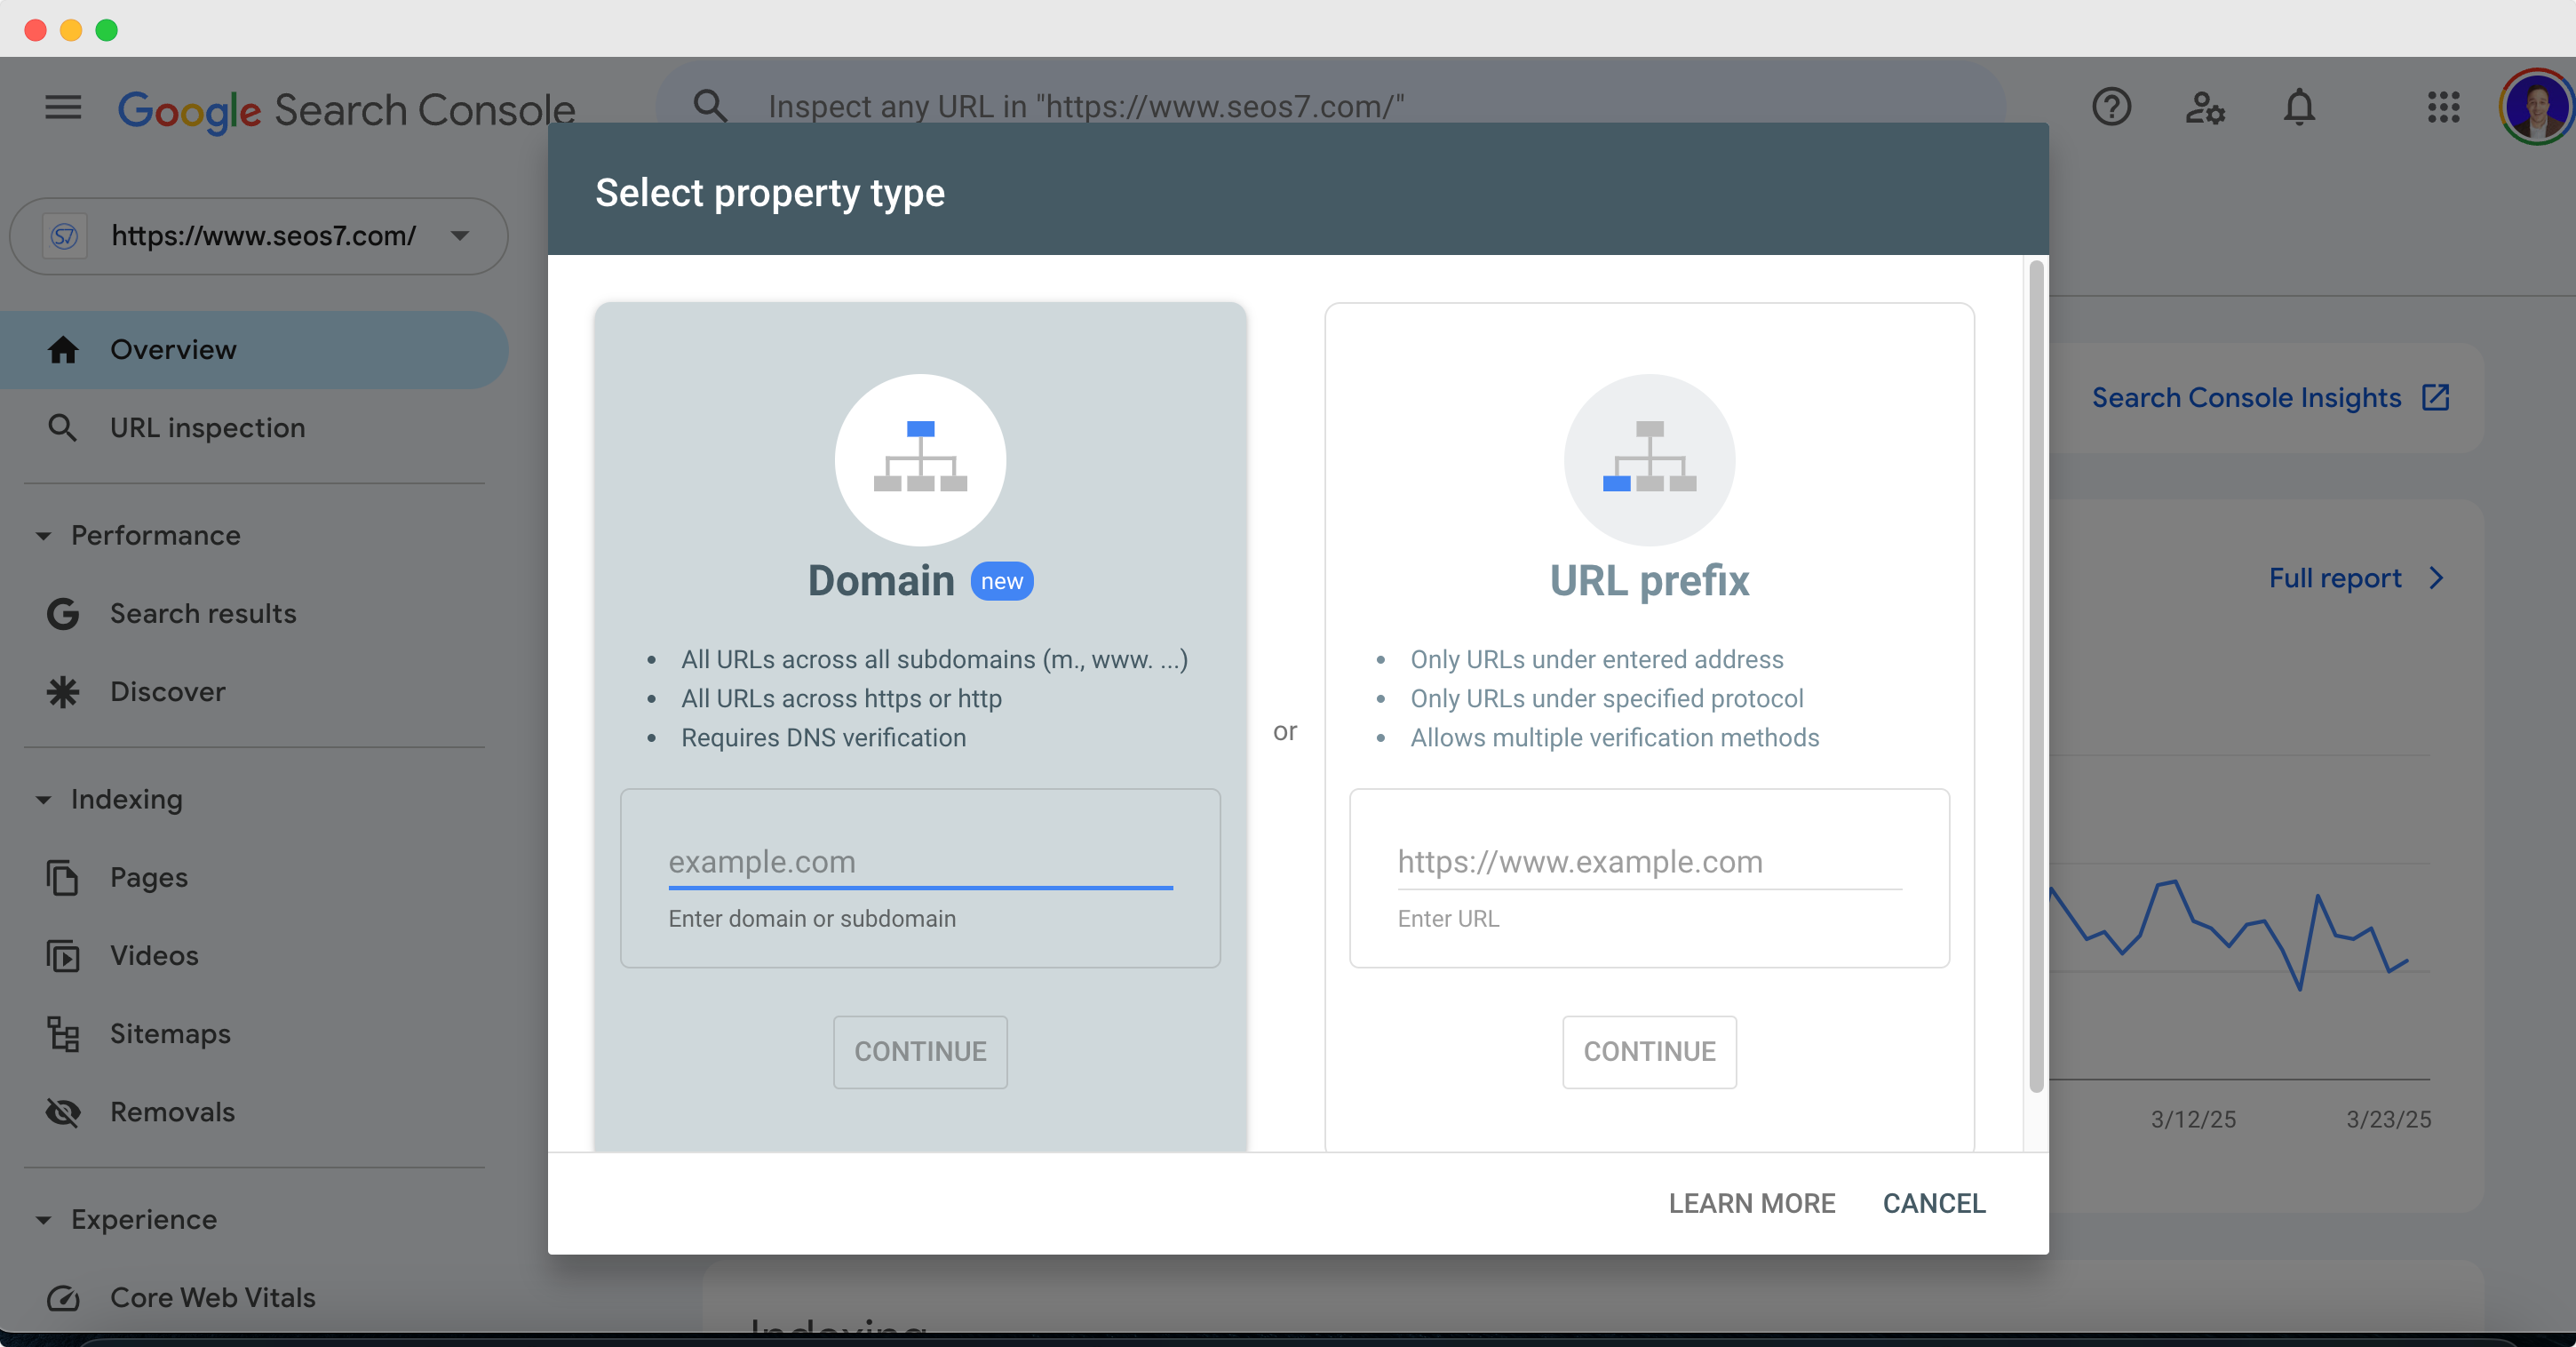Click CONTINUE under Domain
The height and width of the screenshot is (1347, 2576).
pyautogui.click(x=920, y=1052)
